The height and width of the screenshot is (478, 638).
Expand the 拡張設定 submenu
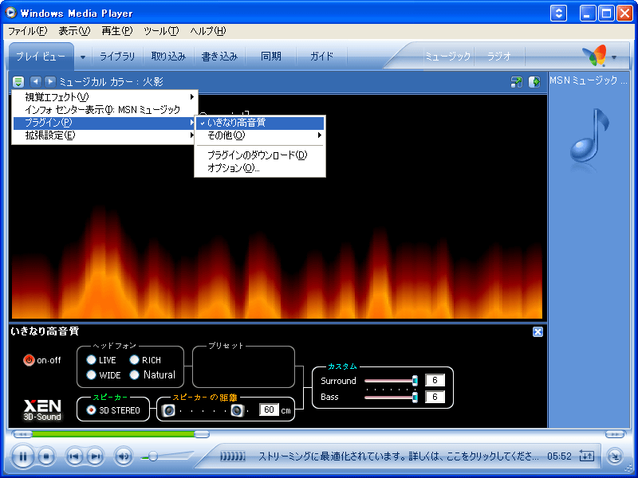pos(104,135)
